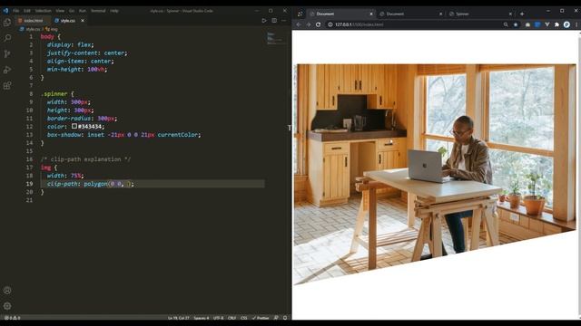Click the VS Code logo icon
This screenshot has height=326, width=581.
(5, 11)
